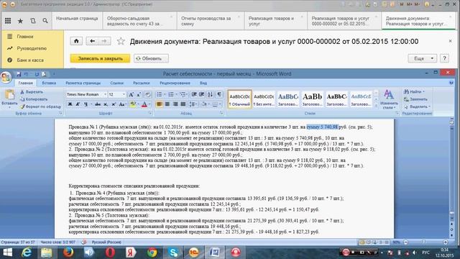The image size is (460, 259).
Task: Open Skype from the taskbar
Action: [x=172, y=253]
